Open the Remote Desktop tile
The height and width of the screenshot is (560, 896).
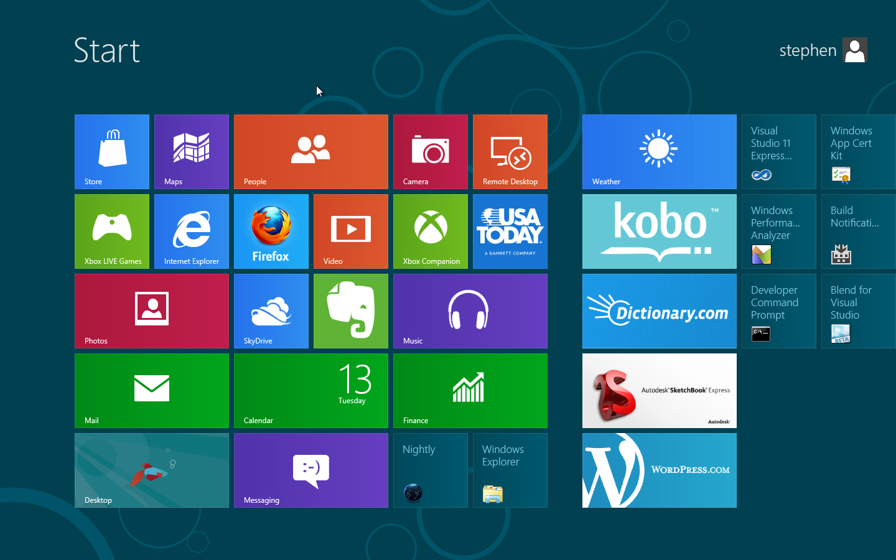(510, 151)
